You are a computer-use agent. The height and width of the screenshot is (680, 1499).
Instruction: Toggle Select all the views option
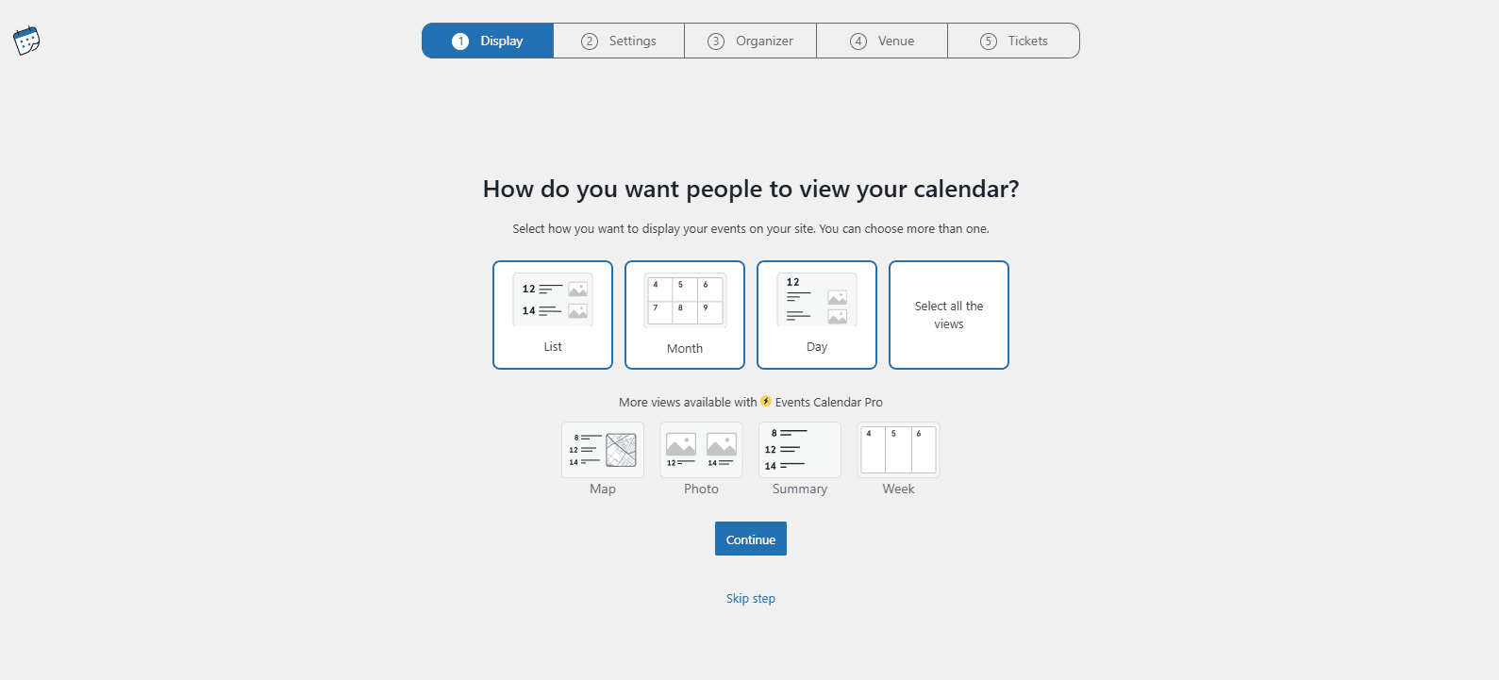949,315
